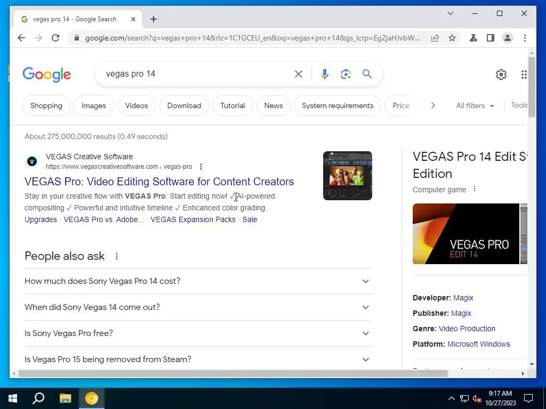Clear the search box with the X

pos(299,73)
